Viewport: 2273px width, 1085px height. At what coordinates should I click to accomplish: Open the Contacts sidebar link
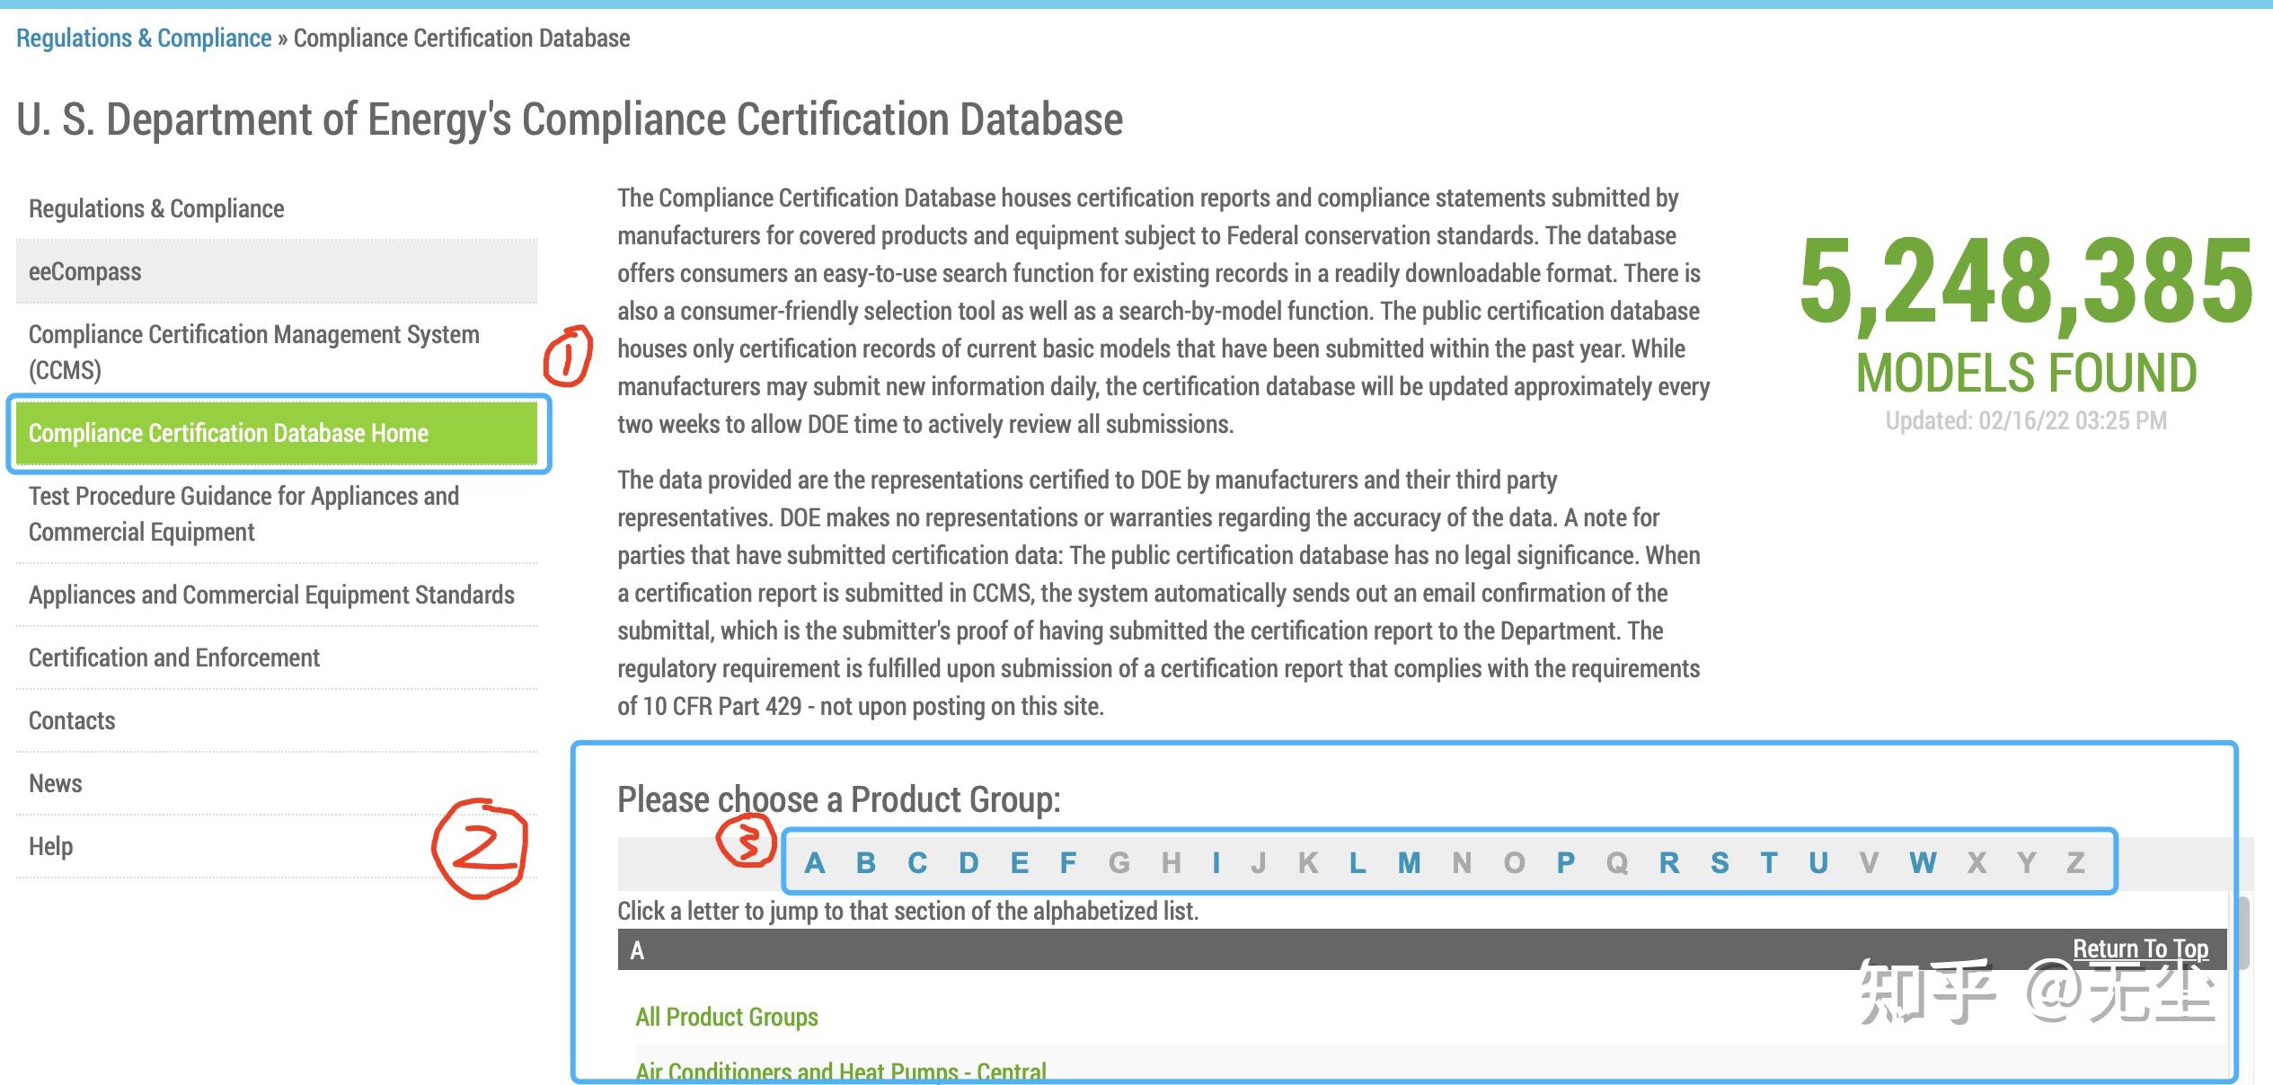coord(72,720)
